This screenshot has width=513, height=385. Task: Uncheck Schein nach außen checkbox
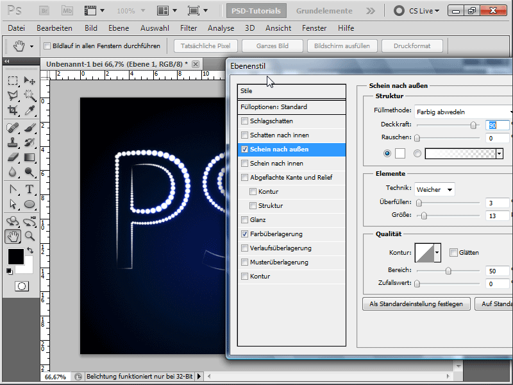(244, 150)
